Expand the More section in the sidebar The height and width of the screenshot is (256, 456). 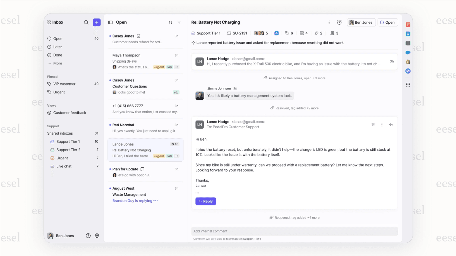click(58, 63)
